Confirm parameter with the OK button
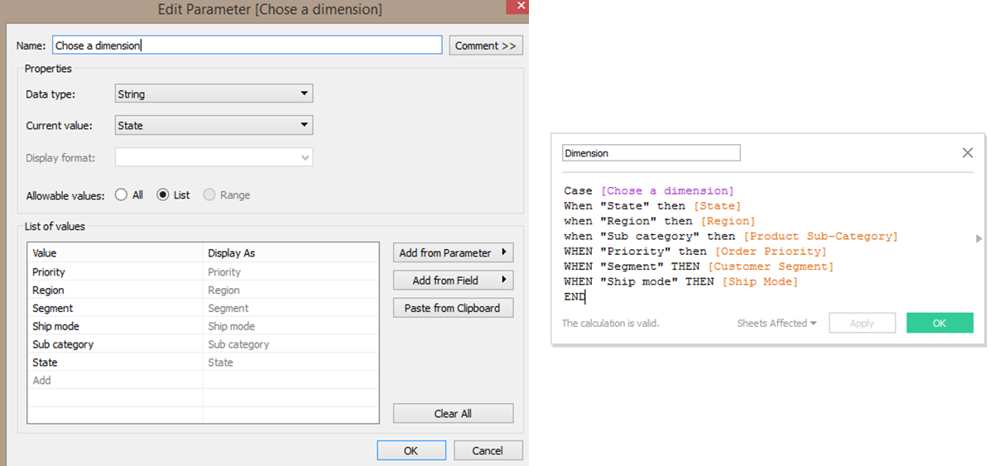Screen dimensions: 995x466 click(411, 450)
